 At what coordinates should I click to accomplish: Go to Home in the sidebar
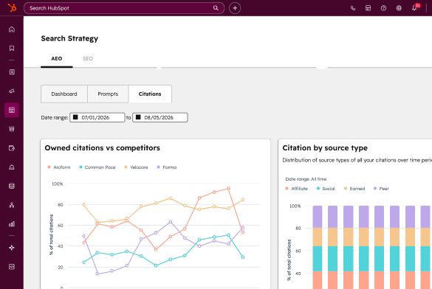point(12,29)
